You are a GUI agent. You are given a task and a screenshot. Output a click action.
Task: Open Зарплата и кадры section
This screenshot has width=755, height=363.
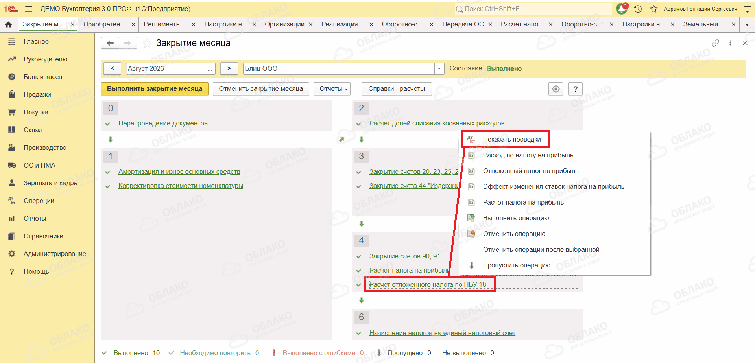click(x=51, y=183)
